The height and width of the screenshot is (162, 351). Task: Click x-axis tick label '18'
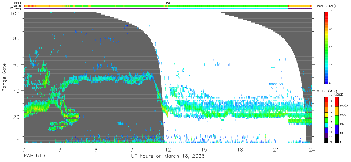[240, 150]
